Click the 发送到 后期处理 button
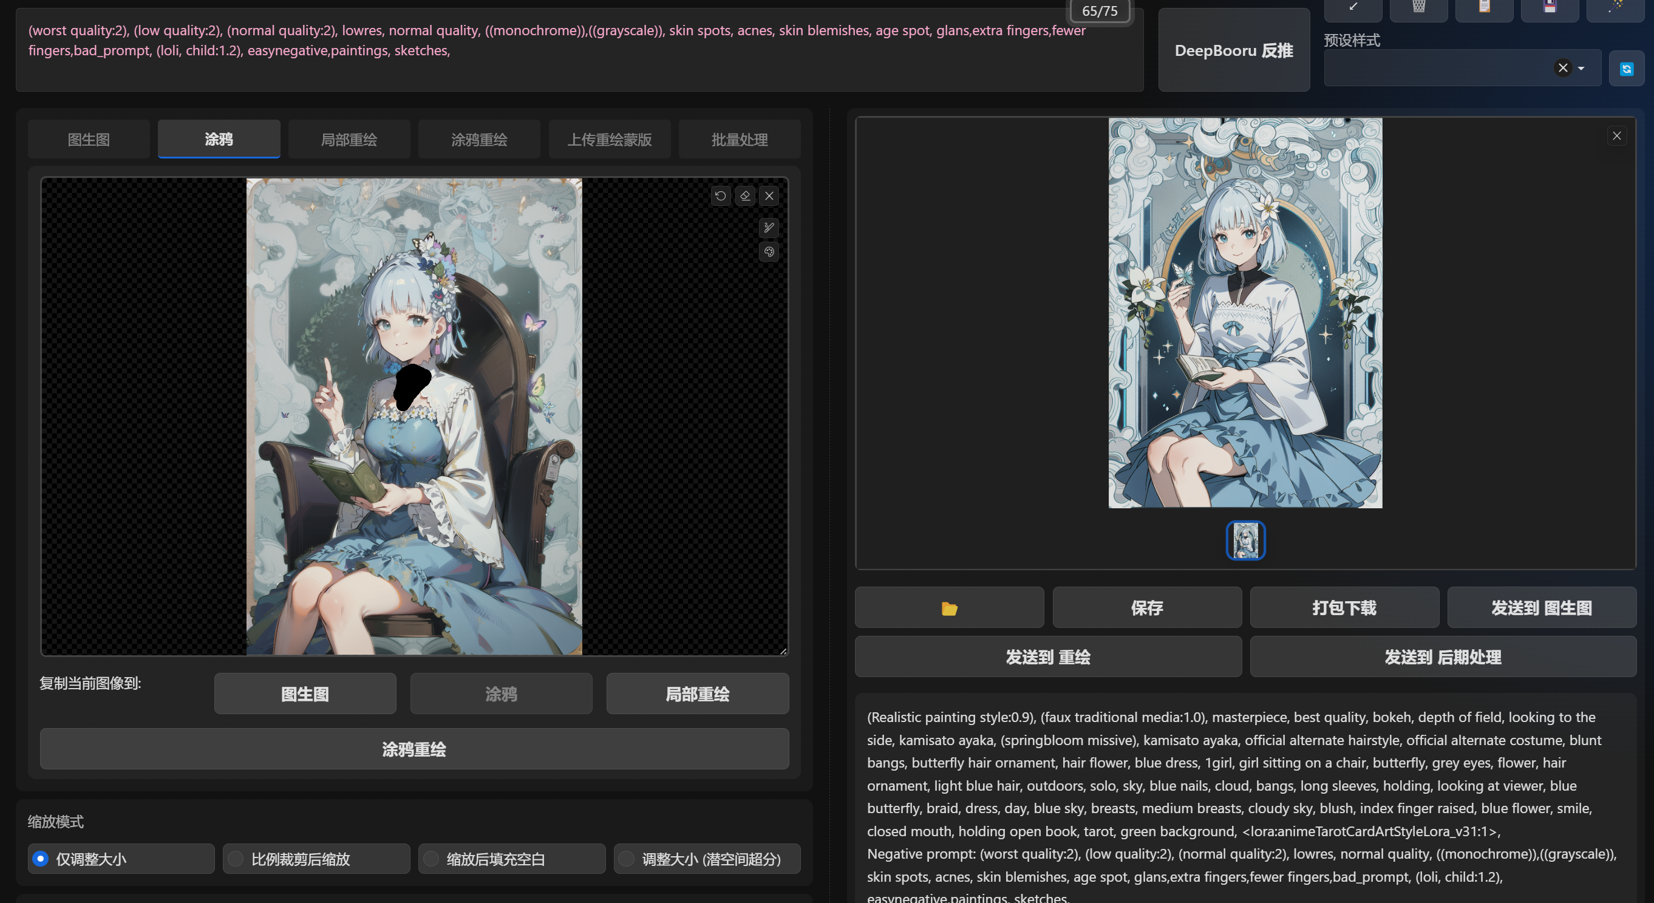The height and width of the screenshot is (903, 1654). 1443,657
